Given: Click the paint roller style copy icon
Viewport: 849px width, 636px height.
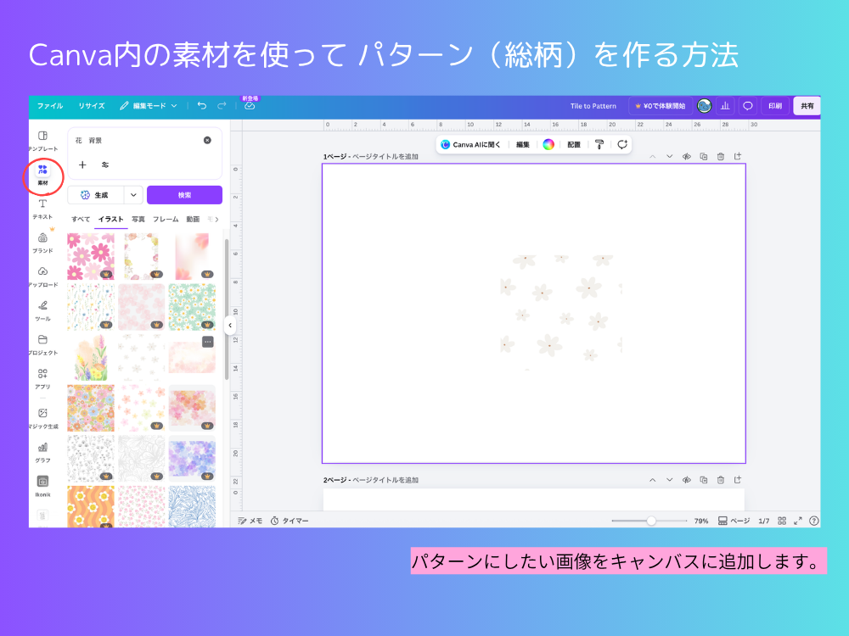Looking at the screenshot, I should click(x=599, y=144).
